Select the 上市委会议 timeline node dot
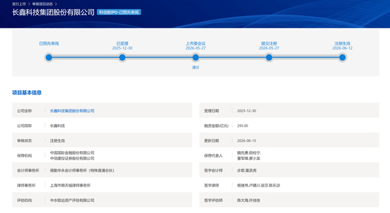 click(196, 58)
